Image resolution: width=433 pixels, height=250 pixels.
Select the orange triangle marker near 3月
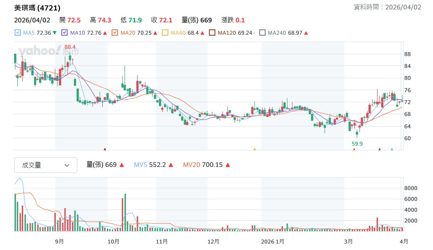click(354, 149)
